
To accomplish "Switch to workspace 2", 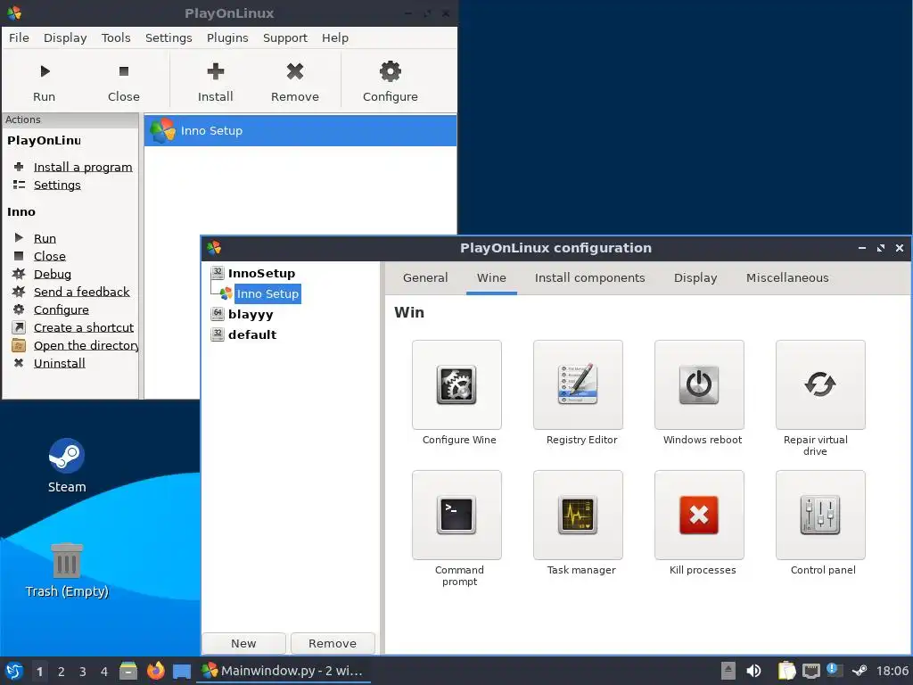I will pyautogui.click(x=62, y=672).
